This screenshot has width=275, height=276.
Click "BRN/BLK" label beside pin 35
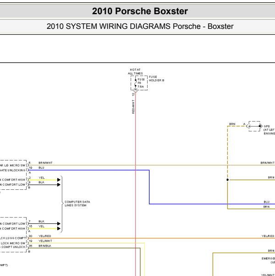pyautogui.click(x=45, y=246)
